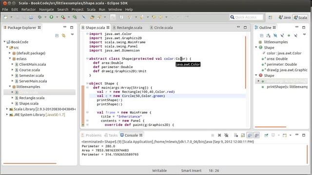This screenshot has width=312, height=175.
Task: Expand the (default package) node
Action: [x=10, y=53]
